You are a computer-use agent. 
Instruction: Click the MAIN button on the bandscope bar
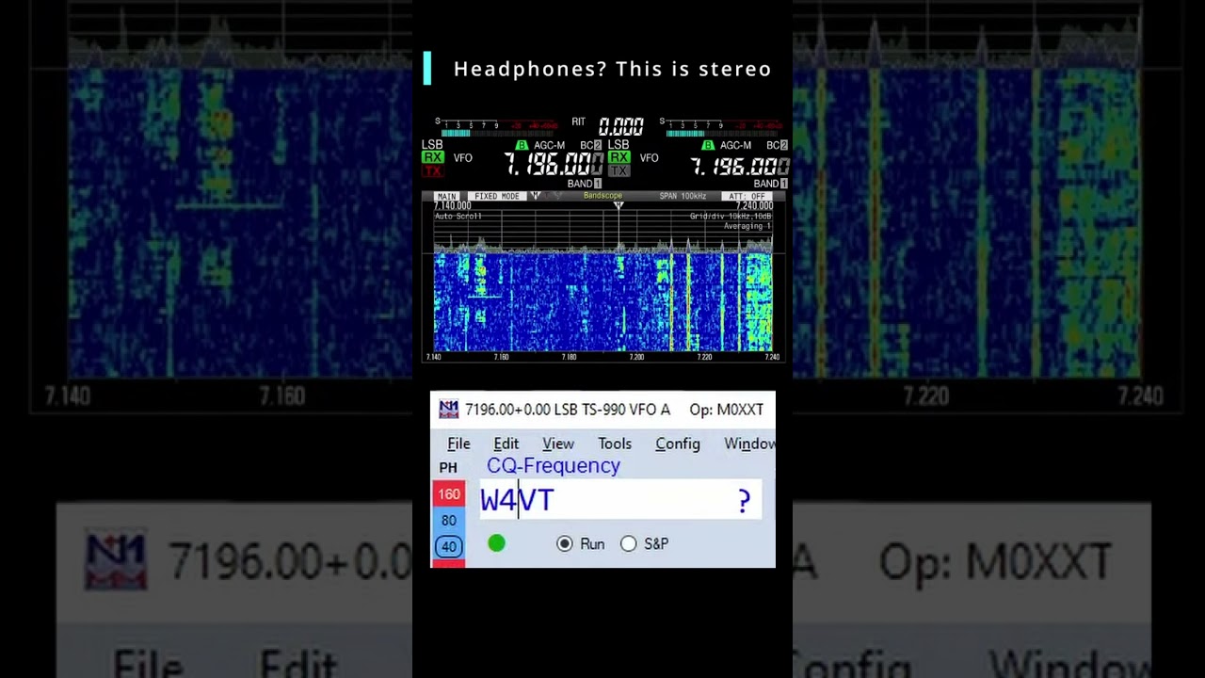(446, 196)
